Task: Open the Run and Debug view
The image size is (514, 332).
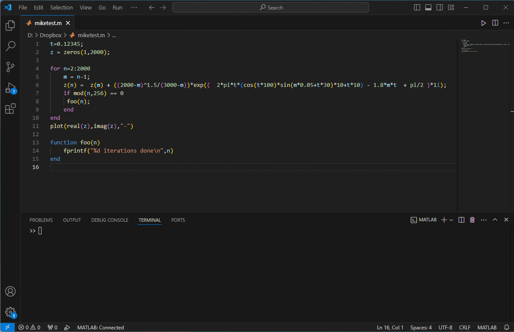Action: click(10, 88)
